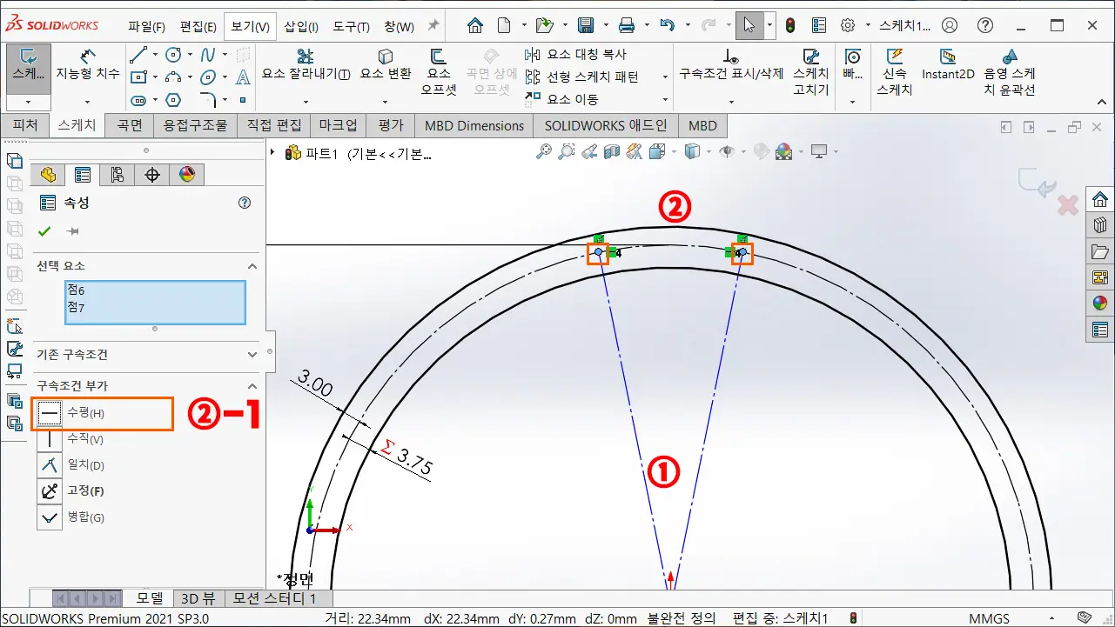Screen dimensions: 1115x627
Task: Switch to the 피처 tab
Action: click(25, 125)
